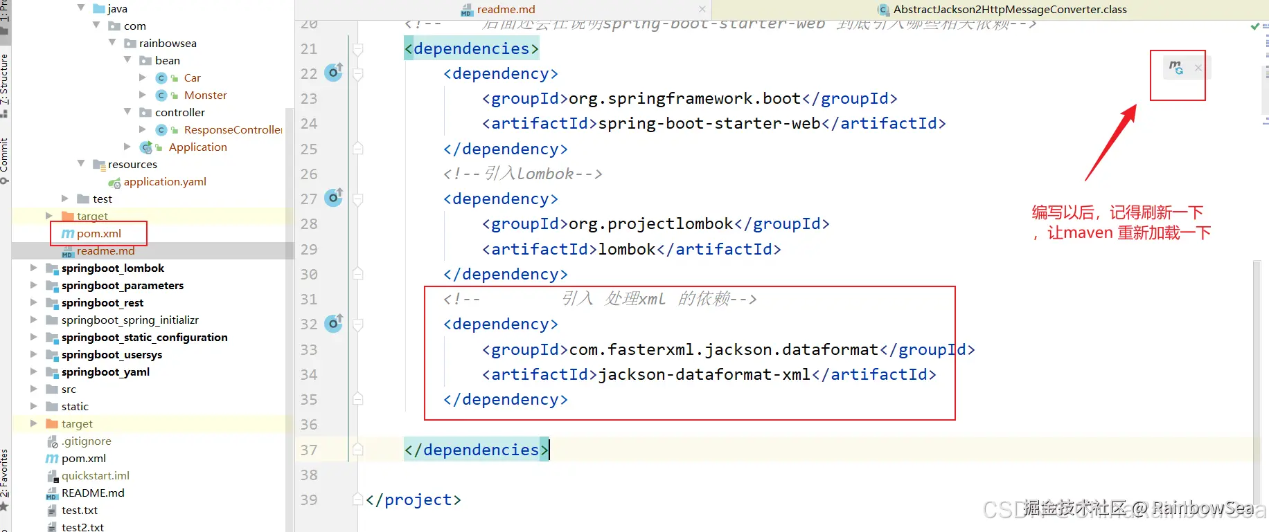Switch to the readme.md editor tab
Viewport: 1269px width, 532px height.
point(506,10)
